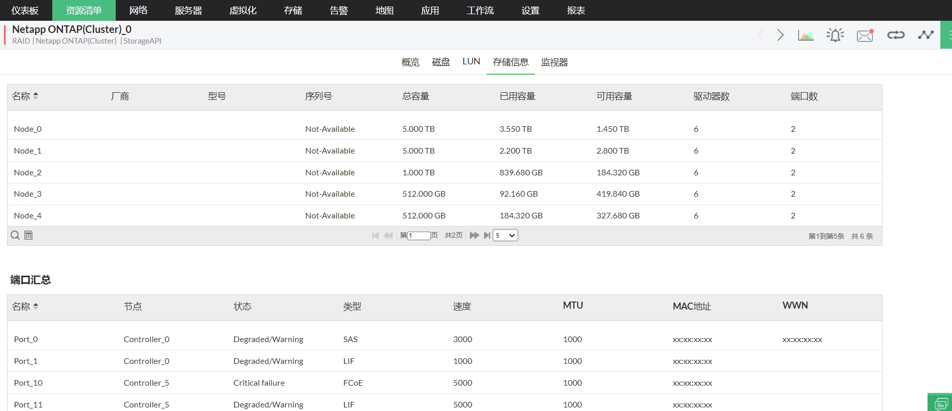This screenshot has width=952, height=411.
Task: Open the performance graph icon
Action: tap(805, 35)
